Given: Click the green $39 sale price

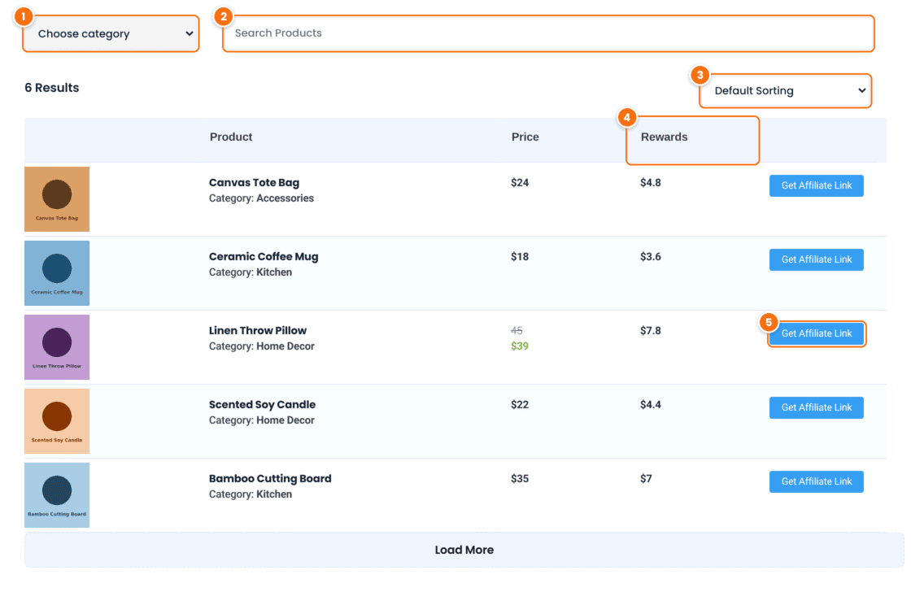Looking at the screenshot, I should 520,346.
